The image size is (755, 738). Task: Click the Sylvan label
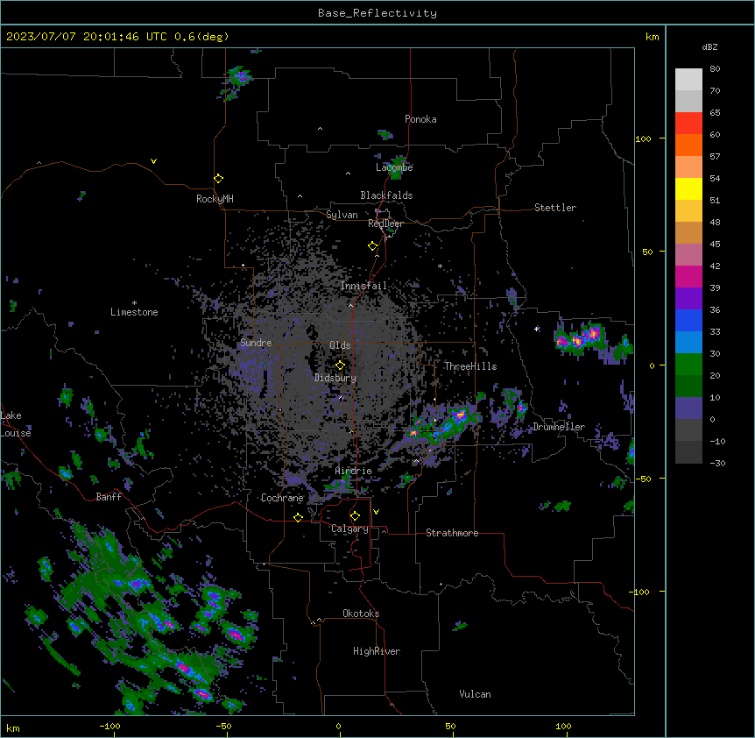point(342,215)
